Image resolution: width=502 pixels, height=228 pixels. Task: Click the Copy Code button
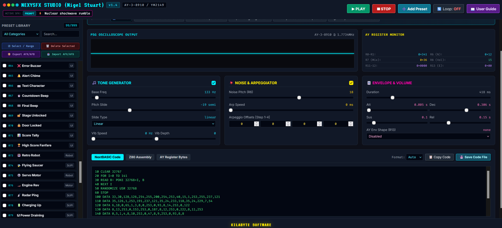(439, 157)
